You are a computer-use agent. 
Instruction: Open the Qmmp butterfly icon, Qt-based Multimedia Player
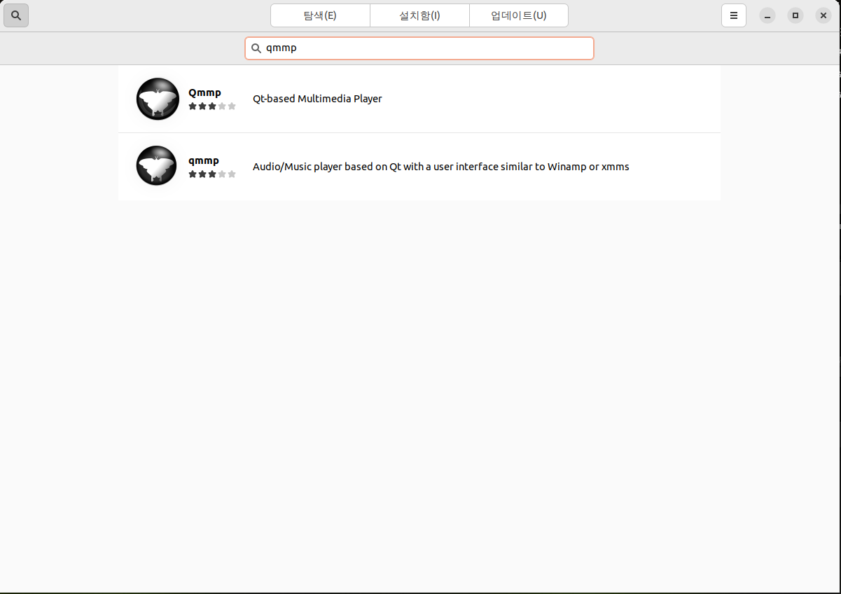(x=158, y=99)
